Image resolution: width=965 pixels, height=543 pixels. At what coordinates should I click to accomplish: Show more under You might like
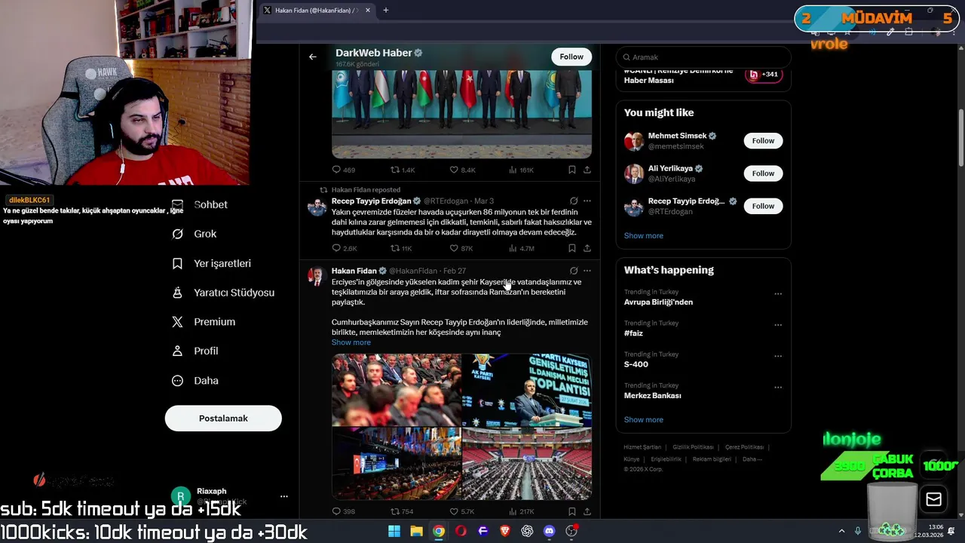coord(644,236)
